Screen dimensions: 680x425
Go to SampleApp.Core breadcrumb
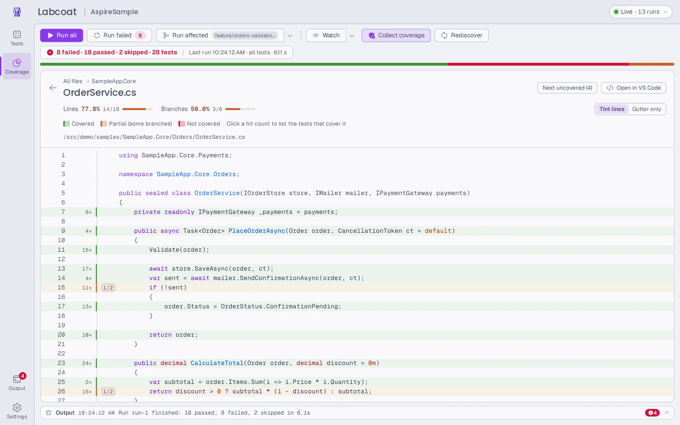114,81
